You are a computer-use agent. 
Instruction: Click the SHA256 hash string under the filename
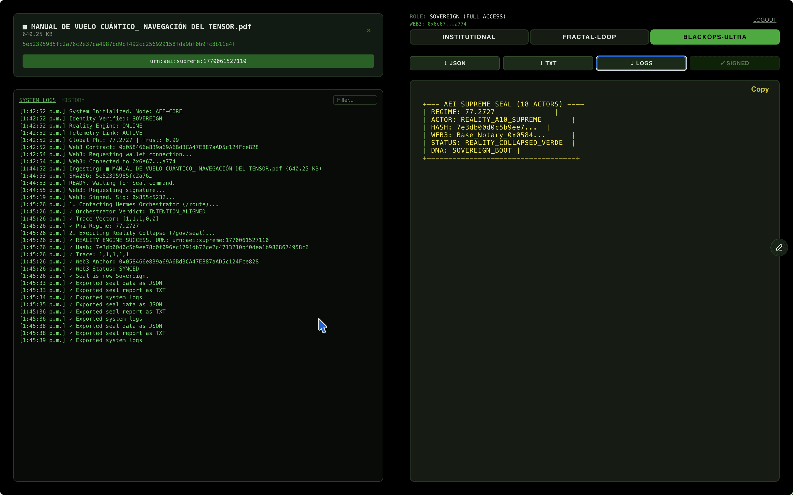point(129,44)
